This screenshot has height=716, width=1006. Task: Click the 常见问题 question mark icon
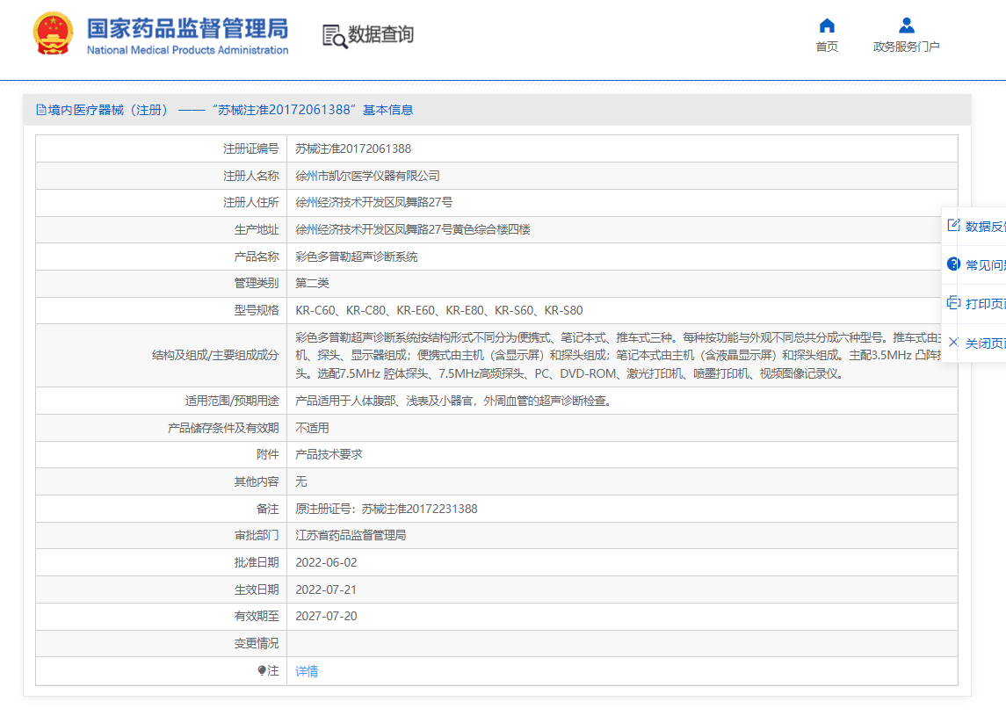point(953,264)
